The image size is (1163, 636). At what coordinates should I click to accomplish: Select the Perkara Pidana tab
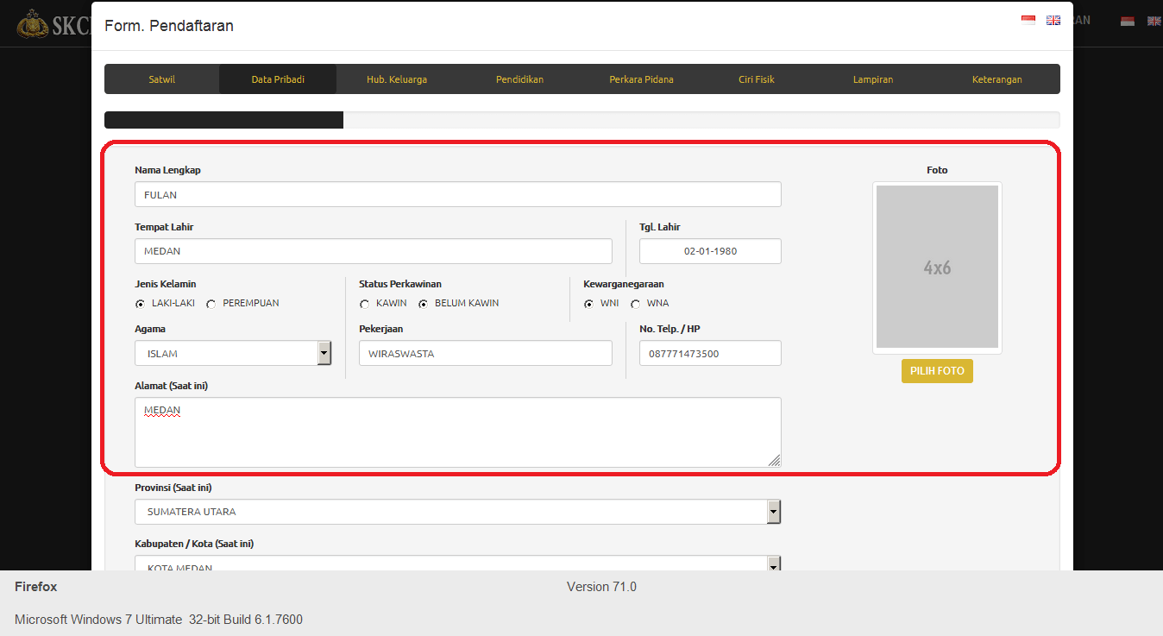(641, 79)
